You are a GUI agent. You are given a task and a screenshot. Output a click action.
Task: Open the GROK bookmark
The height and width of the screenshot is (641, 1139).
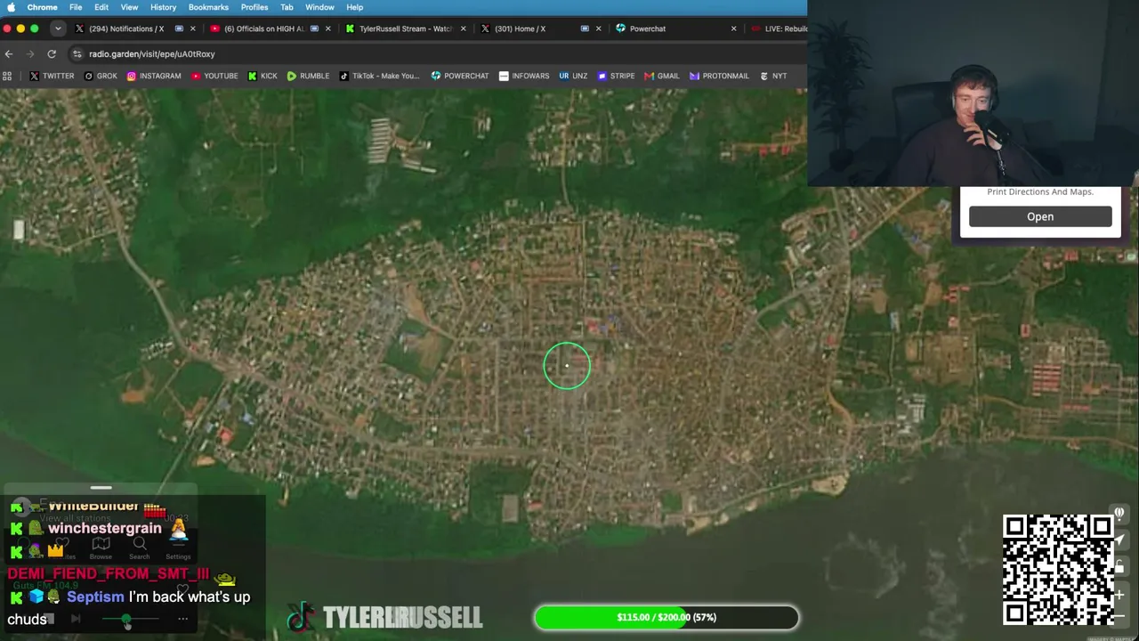[x=101, y=77]
